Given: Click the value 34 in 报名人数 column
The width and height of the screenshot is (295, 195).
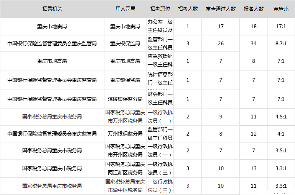Looking at the screenshot, I should [253, 43].
